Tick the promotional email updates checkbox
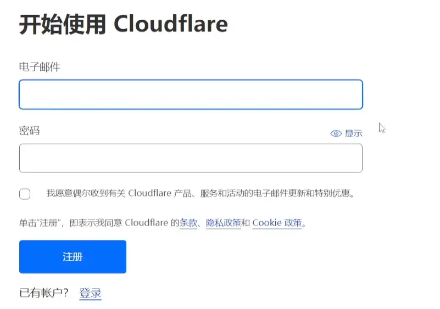Screen dimensions: 440x309 click(x=25, y=194)
